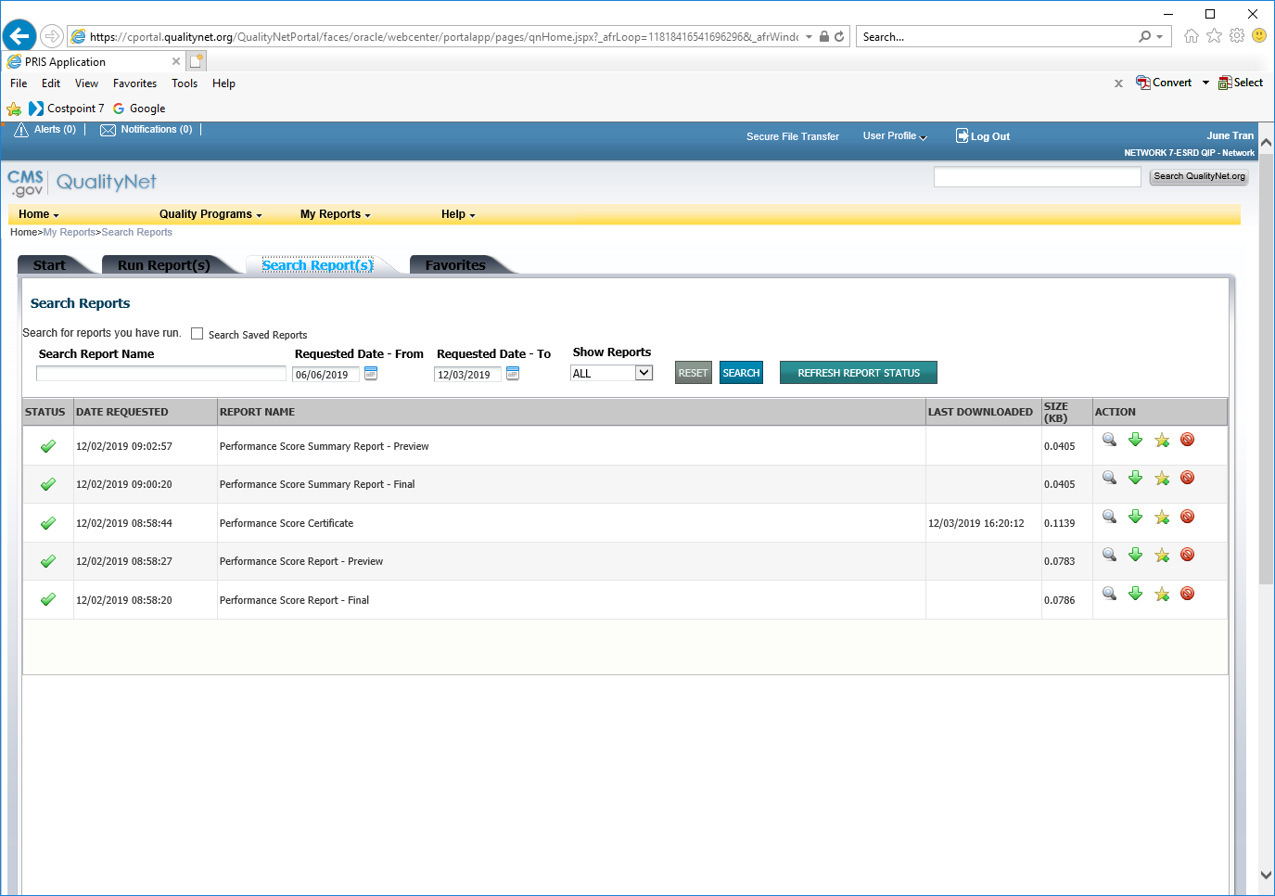The image size is (1275, 896).
Task: Click the Search QualityNet.org button
Action: (1199, 176)
